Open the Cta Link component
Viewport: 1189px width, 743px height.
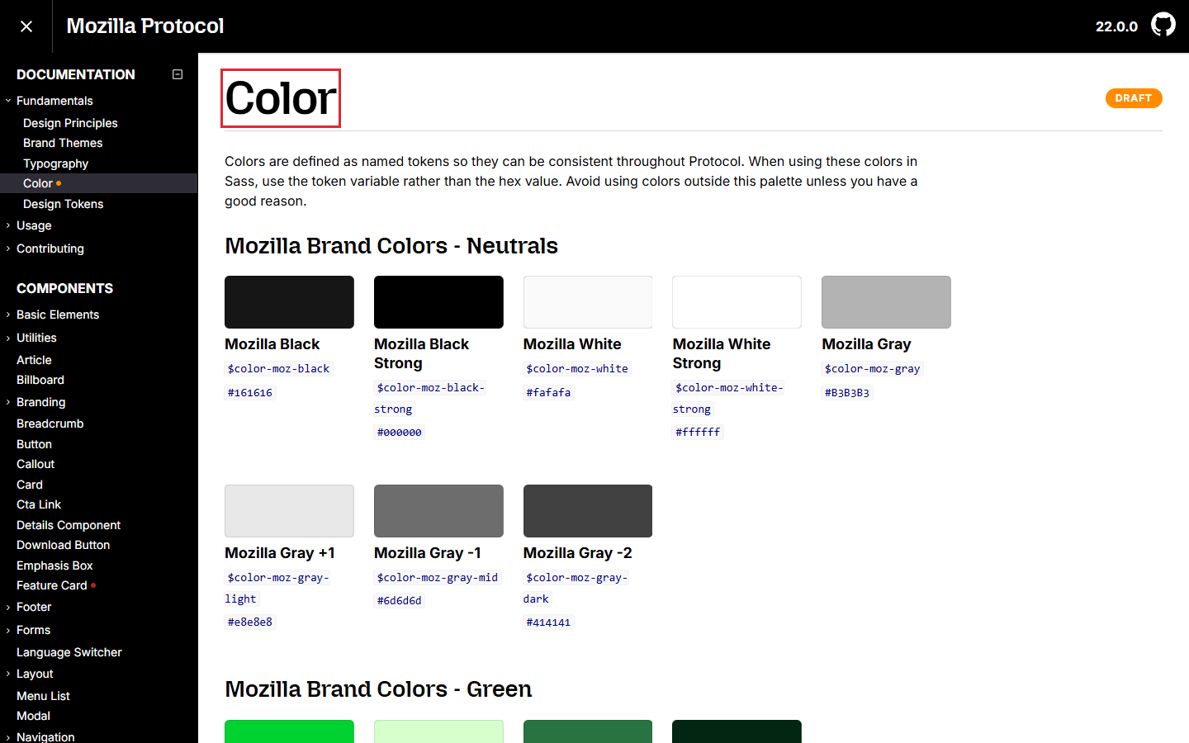pos(39,504)
